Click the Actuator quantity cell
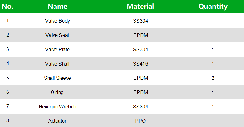 (213, 121)
